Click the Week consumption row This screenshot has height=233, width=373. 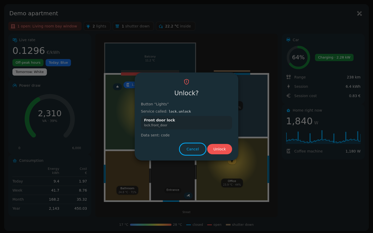pyautogui.click(x=50, y=190)
